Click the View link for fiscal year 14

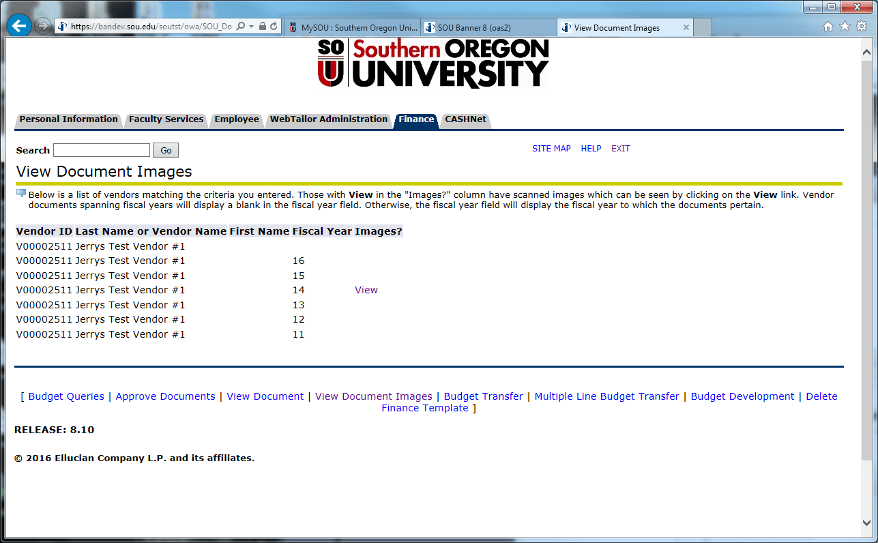(366, 290)
